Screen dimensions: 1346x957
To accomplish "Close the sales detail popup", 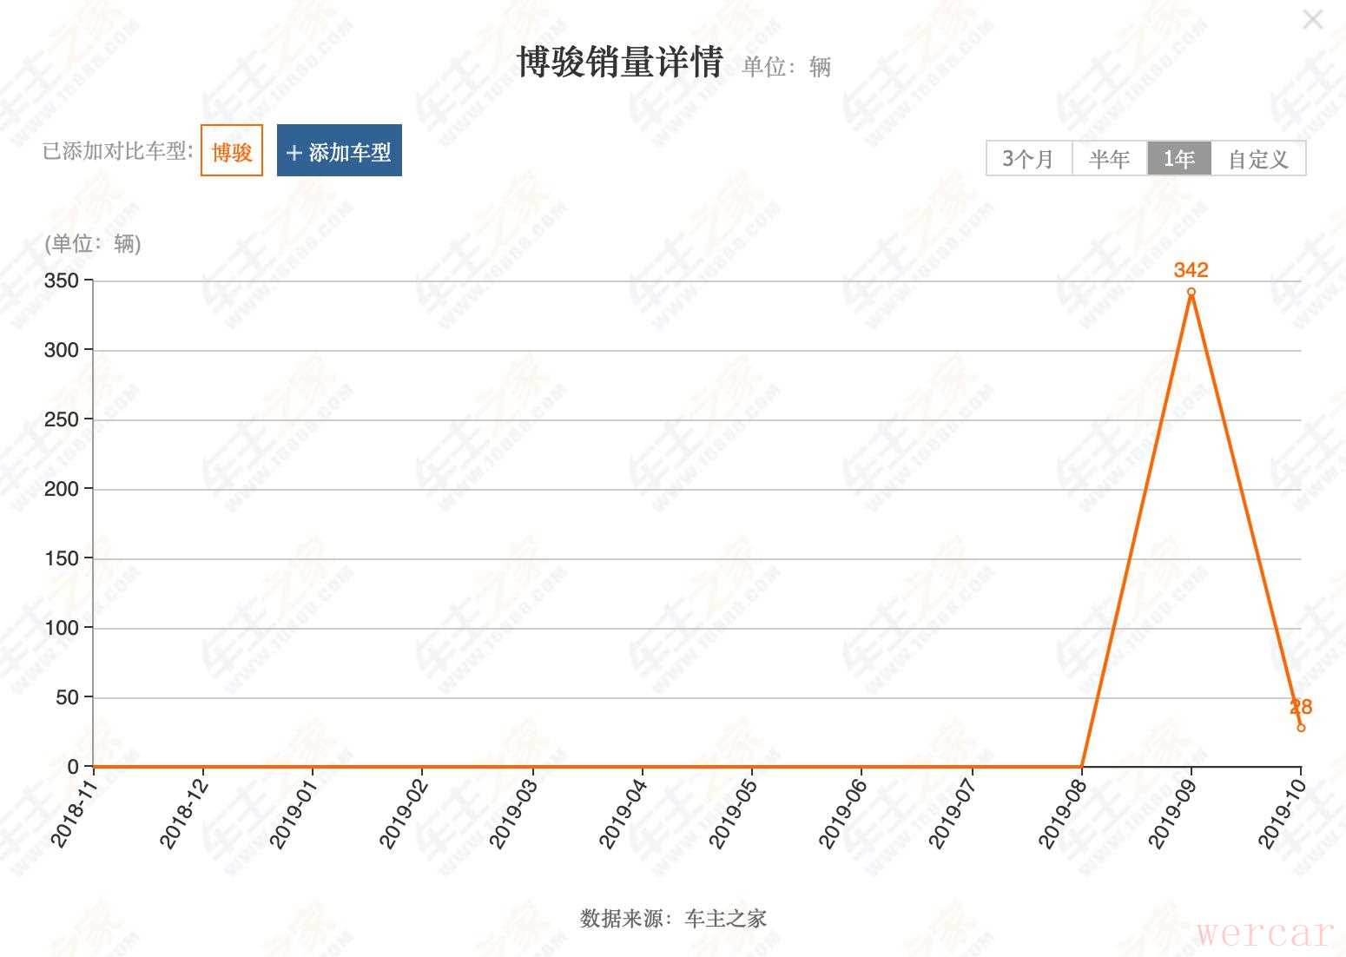I will click(1312, 19).
